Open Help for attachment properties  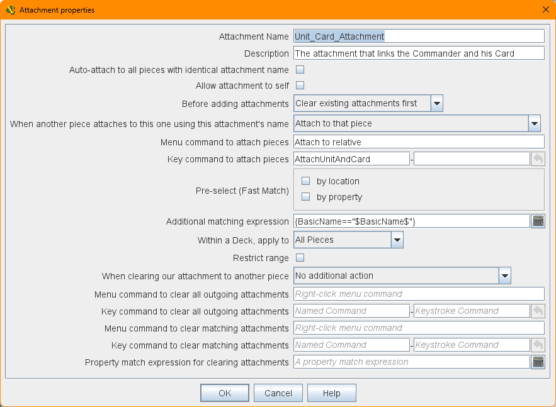click(x=331, y=393)
